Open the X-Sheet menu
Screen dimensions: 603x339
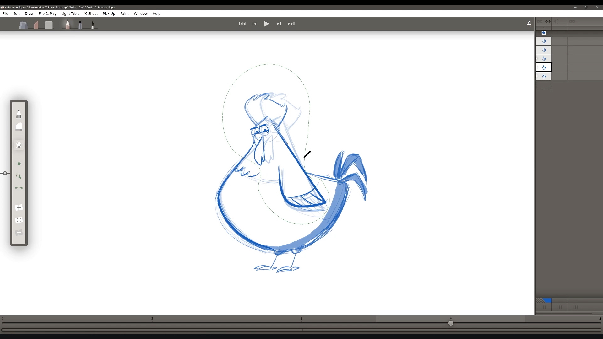(91, 13)
